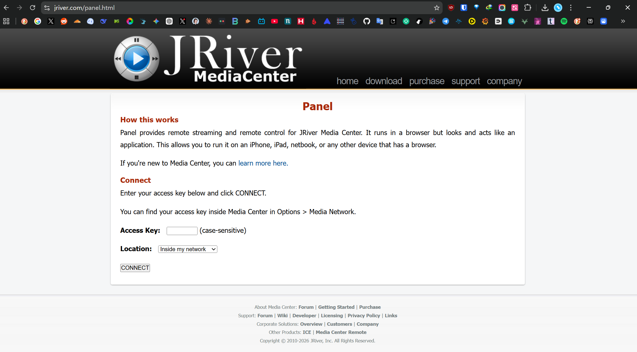Open the Spotify bookmark
The width and height of the screenshot is (637, 352).
[x=564, y=21]
